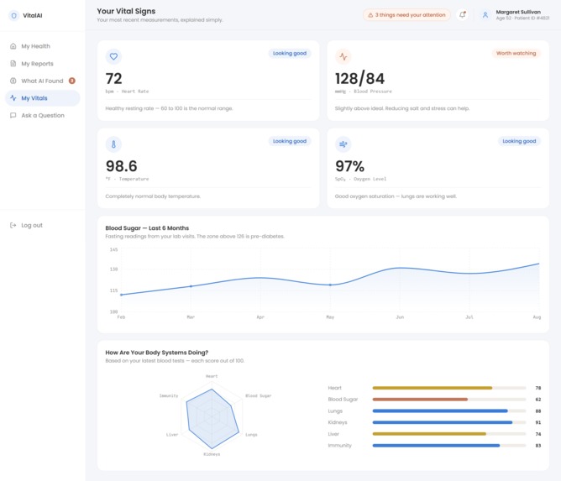This screenshot has width=561, height=481.
Task: Click the body systems radar chart
Action: [x=212, y=416]
